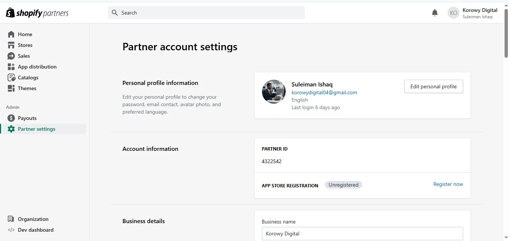Click Edit personal profile button
The height and width of the screenshot is (241, 509).
click(x=433, y=86)
